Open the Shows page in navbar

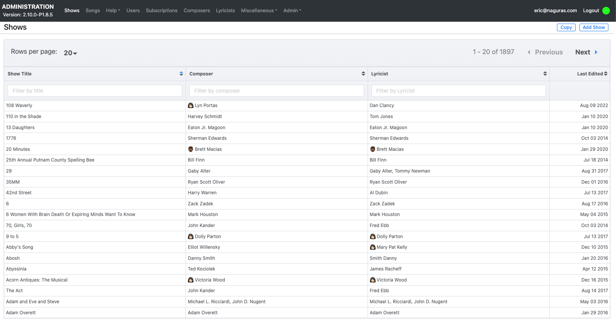click(x=72, y=11)
